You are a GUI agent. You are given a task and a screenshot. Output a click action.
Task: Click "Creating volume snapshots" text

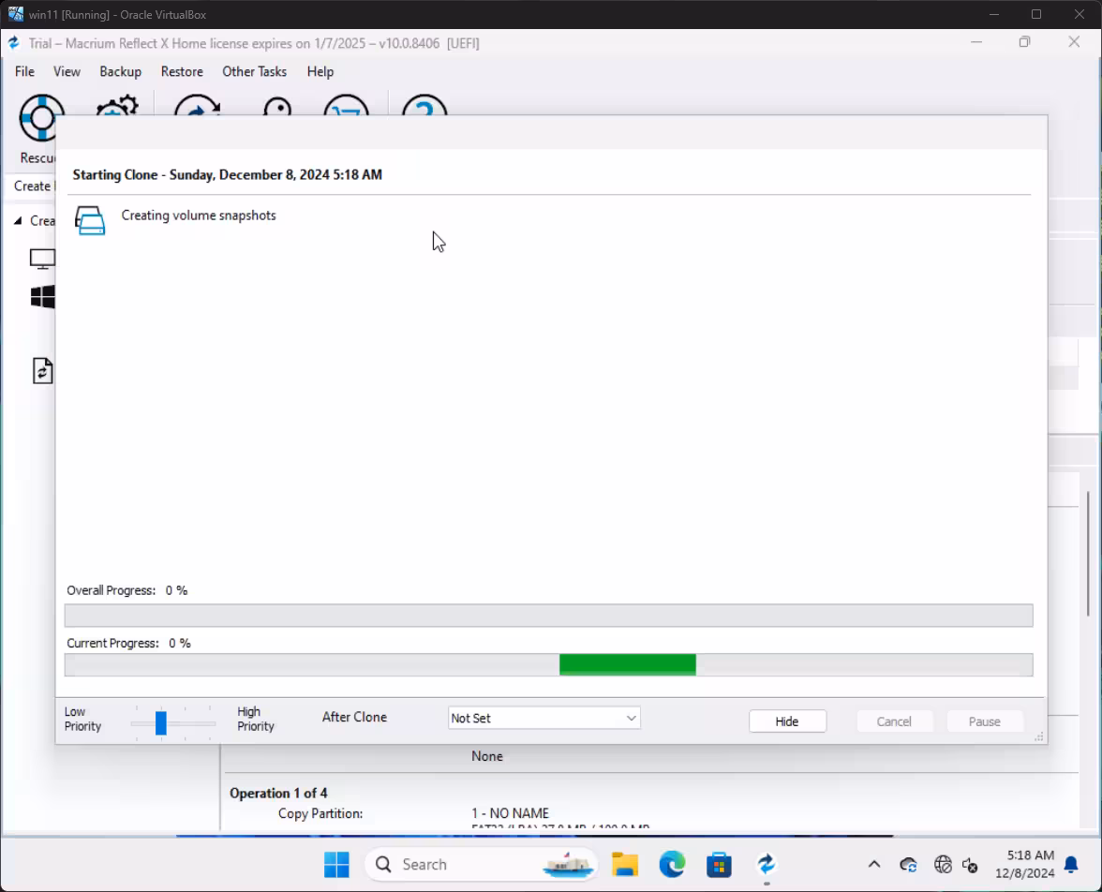199,216
